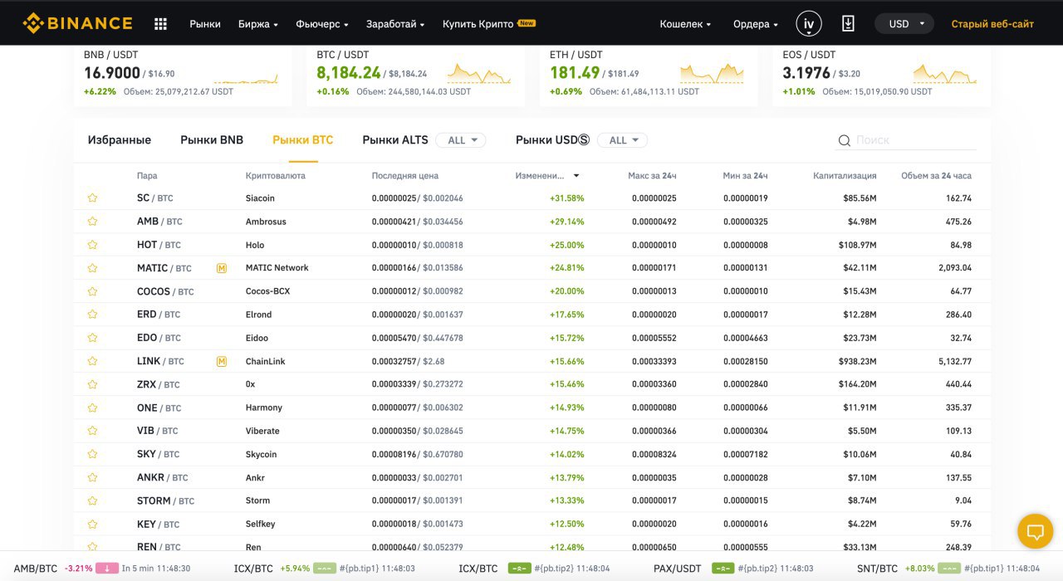Expand the Биржа dropdown menu
The width and height of the screenshot is (1063, 581).
pyautogui.click(x=257, y=24)
